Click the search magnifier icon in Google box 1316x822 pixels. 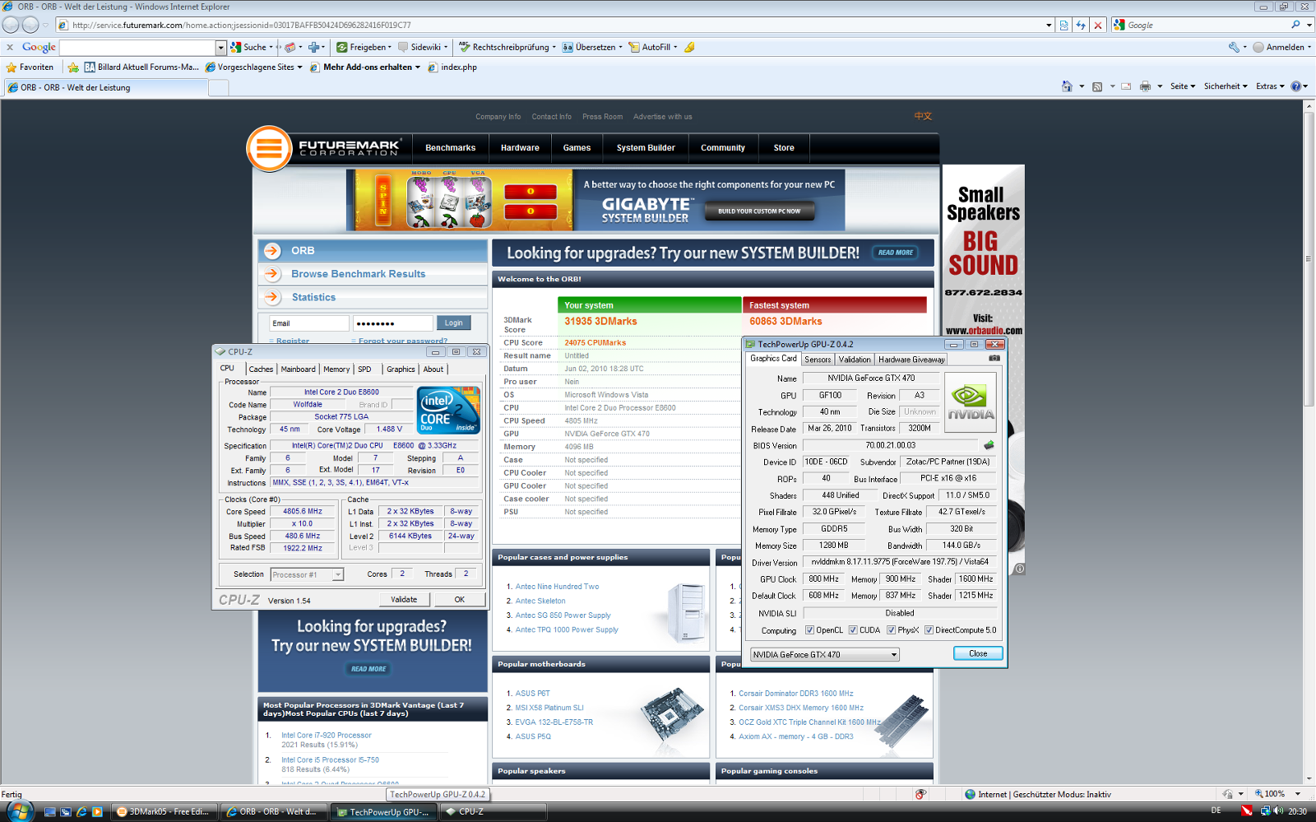pyautogui.click(x=1295, y=25)
